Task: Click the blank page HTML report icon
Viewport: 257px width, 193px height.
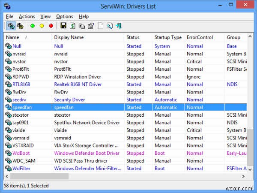Action: pyautogui.click(x=101, y=26)
